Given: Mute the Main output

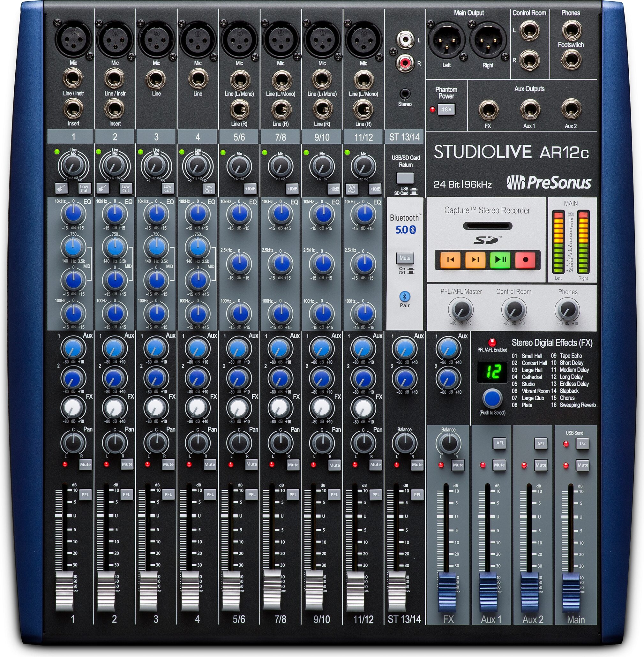Looking at the screenshot, I should click(x=583, y=465).
